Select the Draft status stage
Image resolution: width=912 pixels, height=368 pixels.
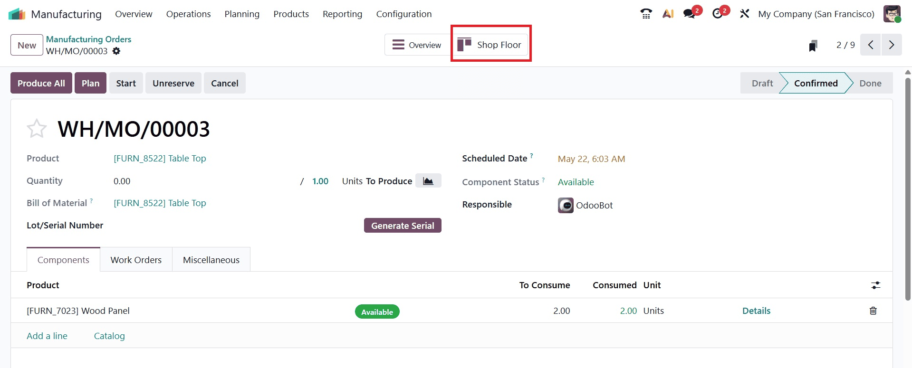[762, 83]
